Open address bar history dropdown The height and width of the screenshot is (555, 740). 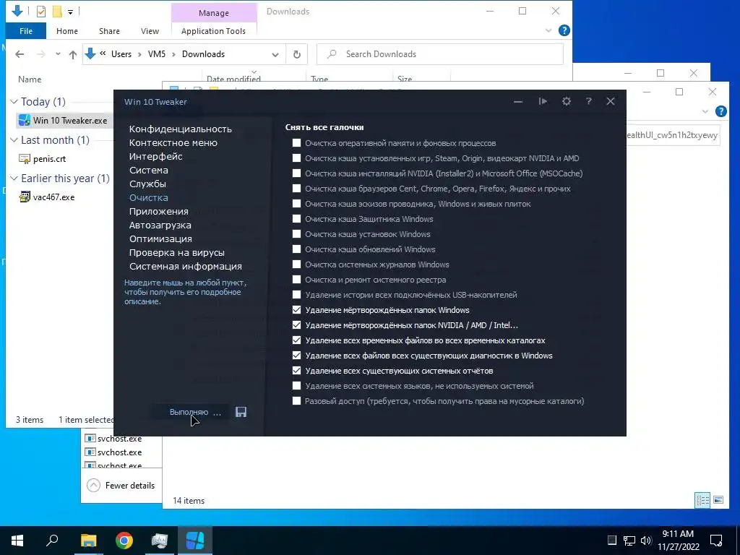pyautogui.click(x=275, y=55)
